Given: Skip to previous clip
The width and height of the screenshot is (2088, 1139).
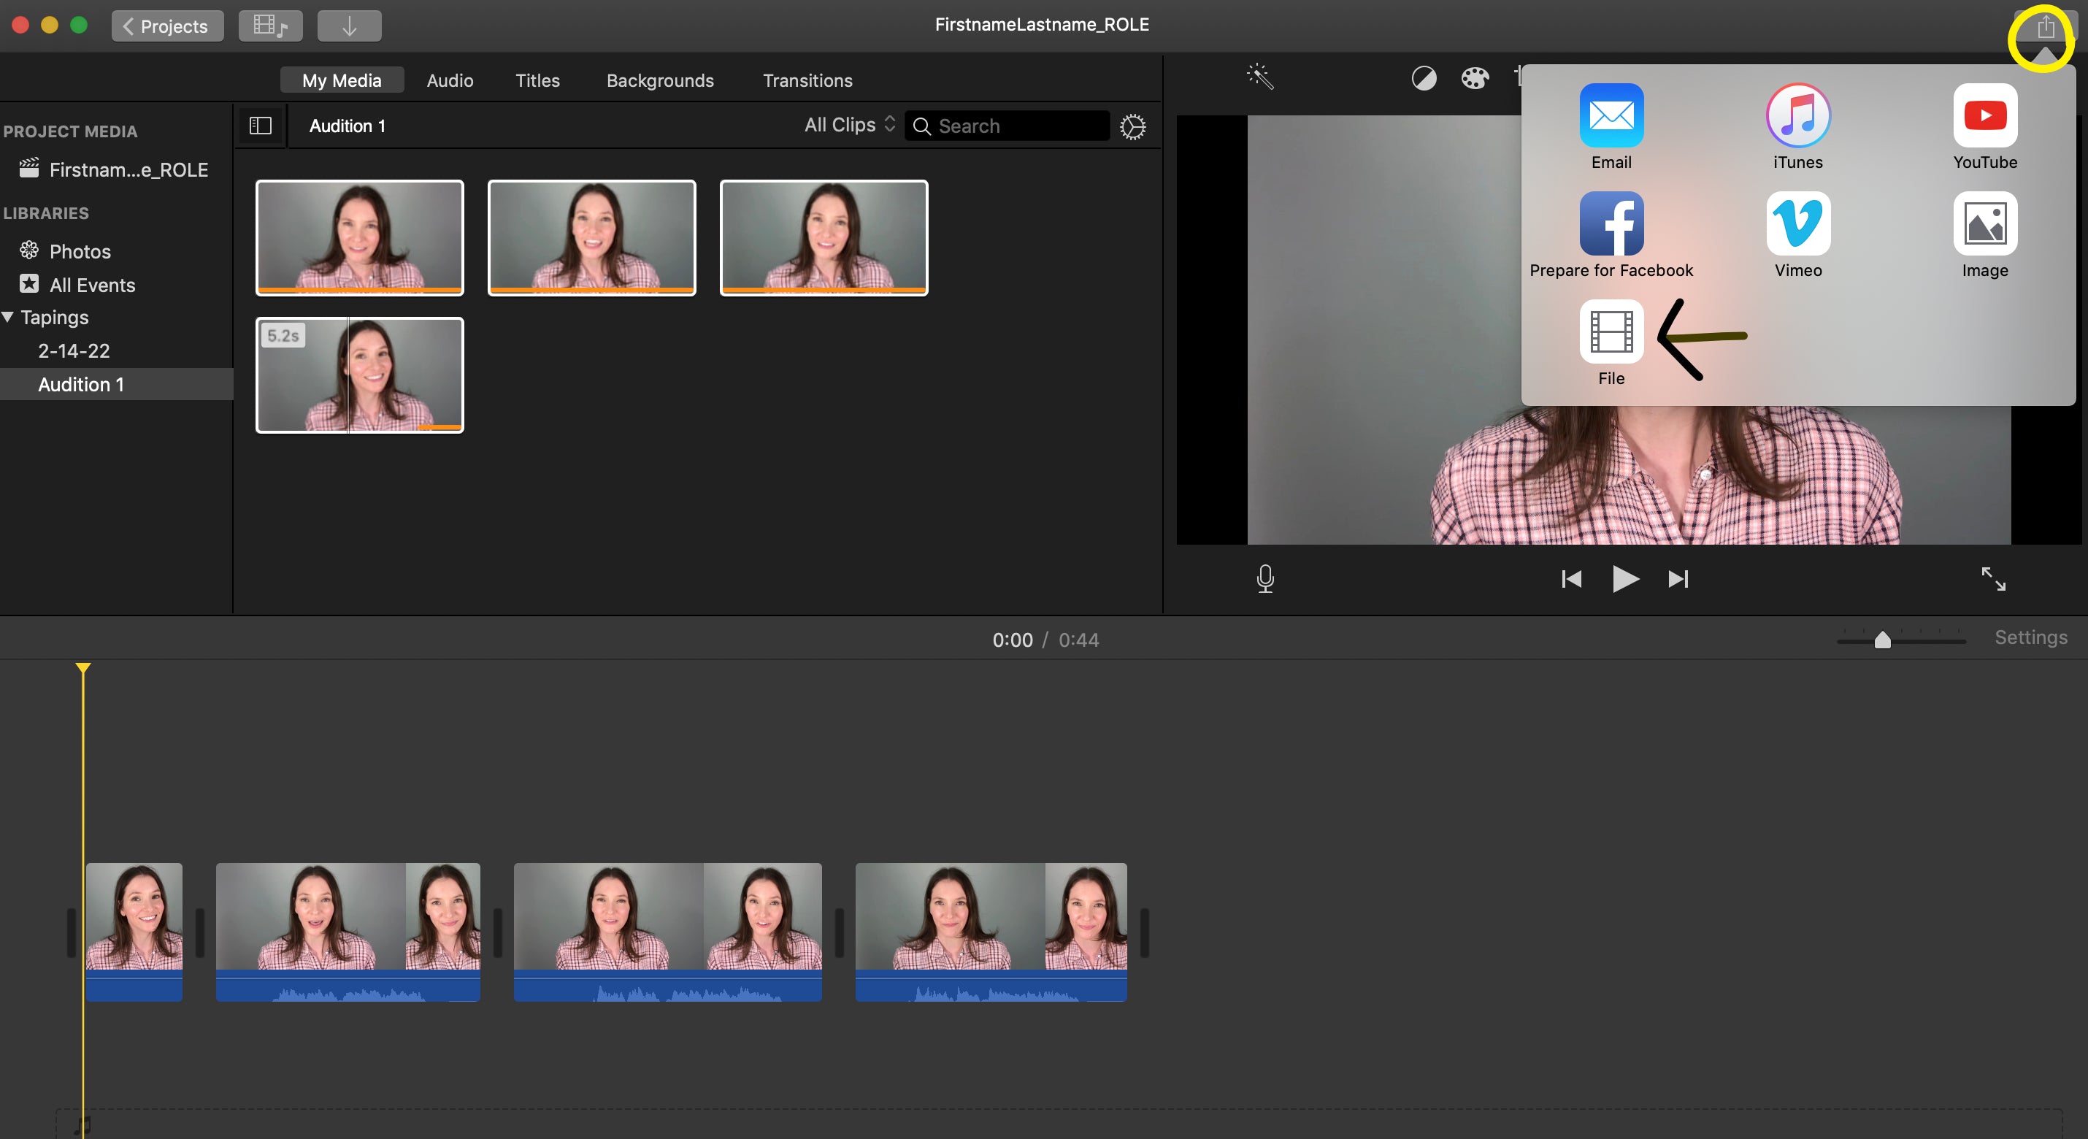Looking at the screenshot, I should [x=1571, y=579].
